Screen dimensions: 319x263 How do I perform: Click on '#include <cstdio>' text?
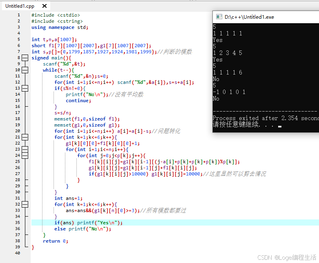pos(56,15)
